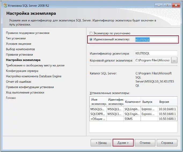Click MSSQL1... identifier in the MSSQLS row
The image size is (183, 152).
(115, 109)
